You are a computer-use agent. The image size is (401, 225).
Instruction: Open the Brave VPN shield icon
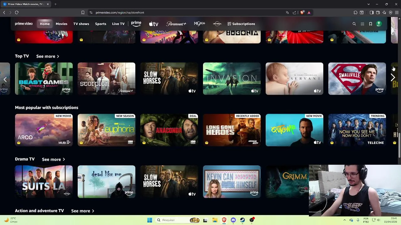[x=391, y=12]
